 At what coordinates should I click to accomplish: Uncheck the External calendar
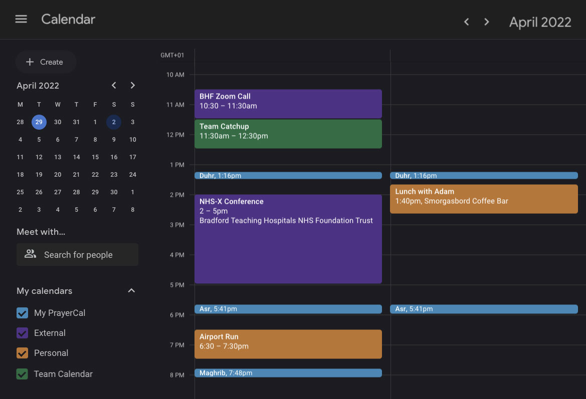pyautogui.click(x=22, y=332)
